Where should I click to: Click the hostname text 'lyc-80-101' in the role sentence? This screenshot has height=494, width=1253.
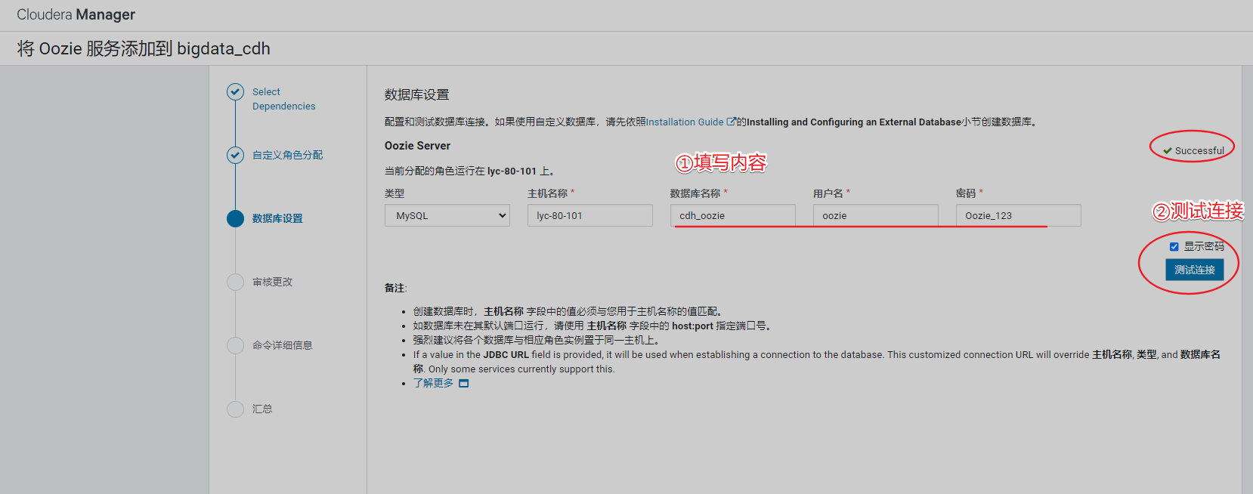512,171
